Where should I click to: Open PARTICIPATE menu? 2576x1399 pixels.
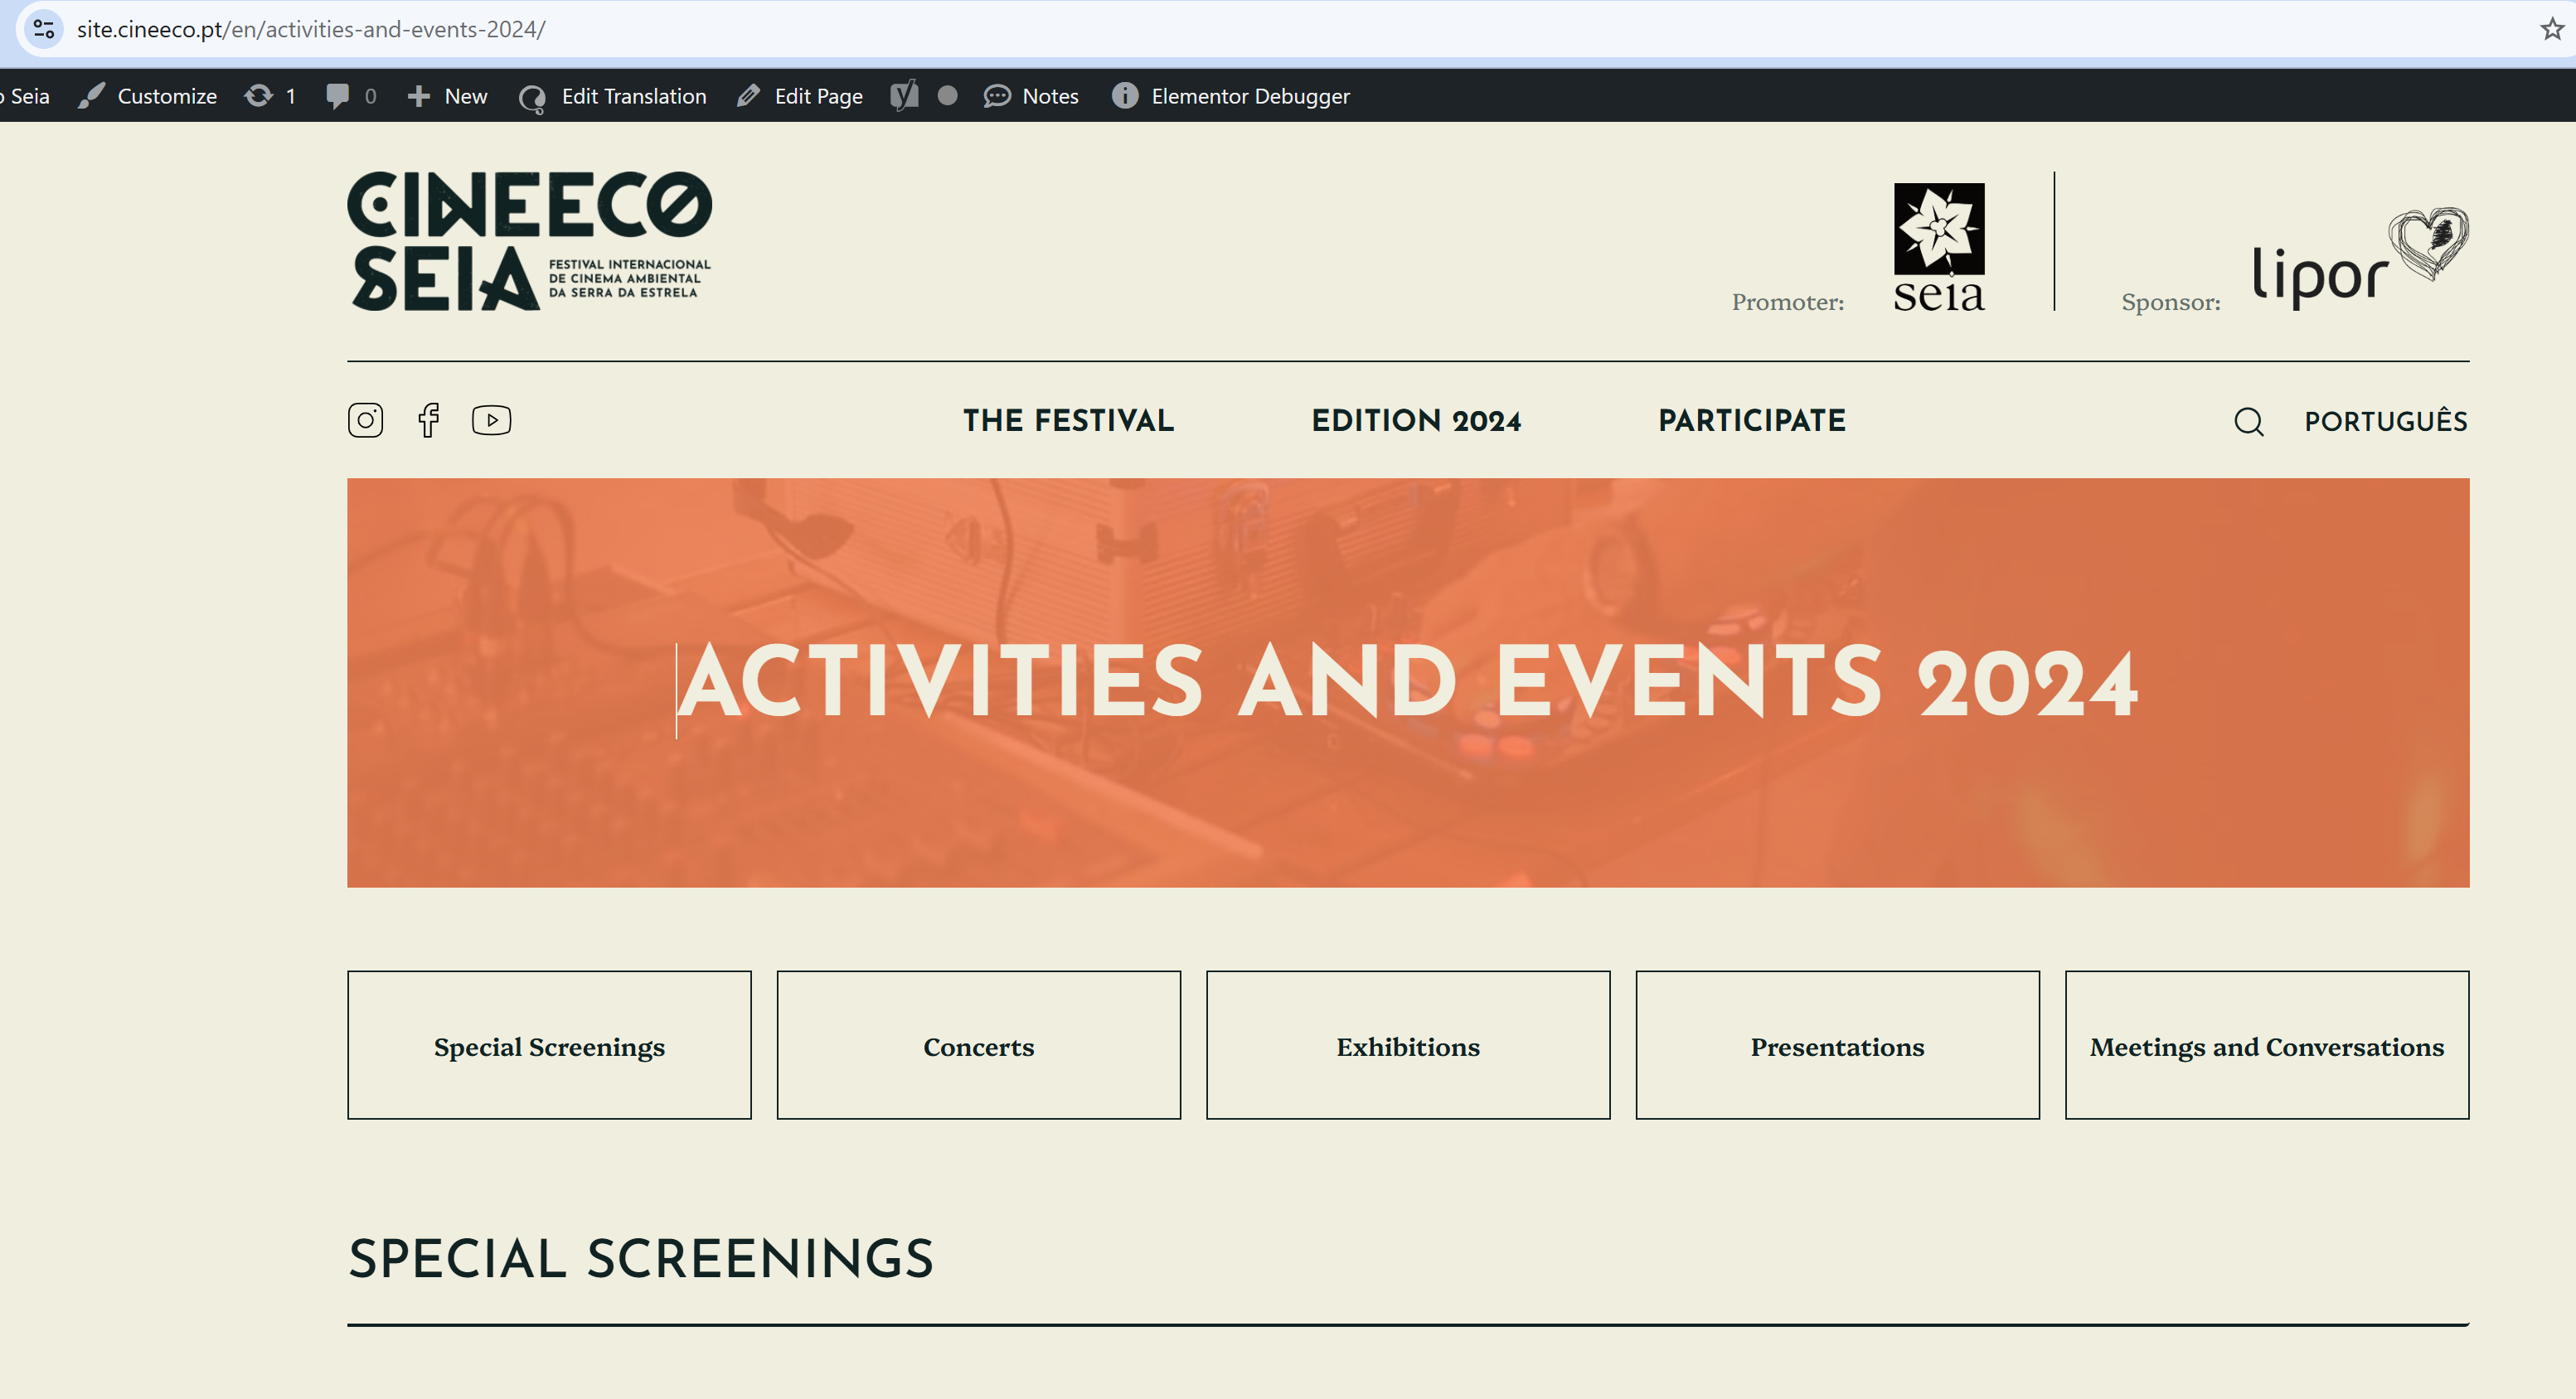[x=1752, y=421]
